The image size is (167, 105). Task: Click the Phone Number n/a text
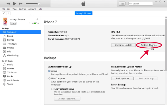tap(58, 35)
